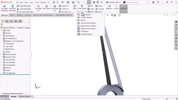178x100 pixels.
Task: Select the Shell tool
Action: click(x=91, y=12)
